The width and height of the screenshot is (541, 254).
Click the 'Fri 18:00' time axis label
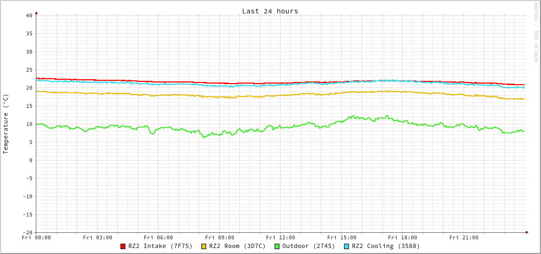point(403,238)
